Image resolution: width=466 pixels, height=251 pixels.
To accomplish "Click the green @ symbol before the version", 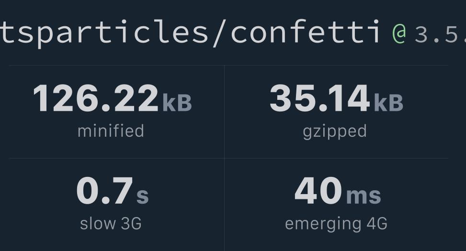I will [399, 34].
